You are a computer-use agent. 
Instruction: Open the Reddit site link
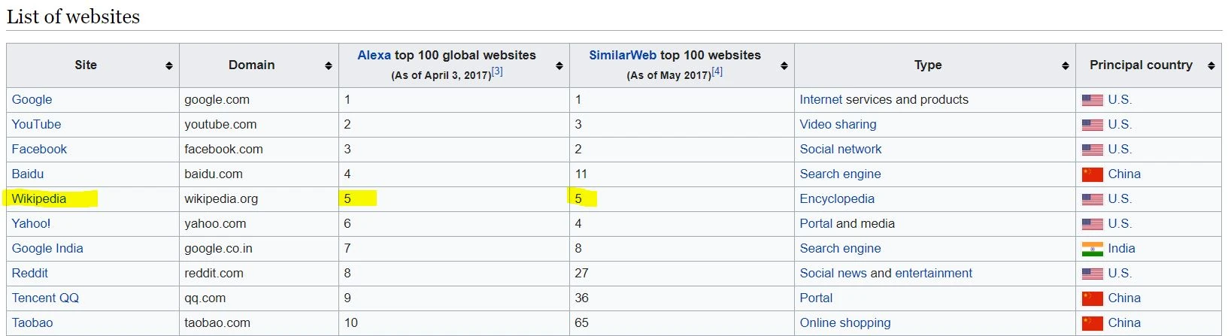[x=30, y=273]
